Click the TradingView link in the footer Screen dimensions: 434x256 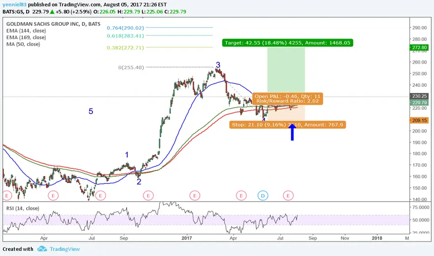[65, 249]
